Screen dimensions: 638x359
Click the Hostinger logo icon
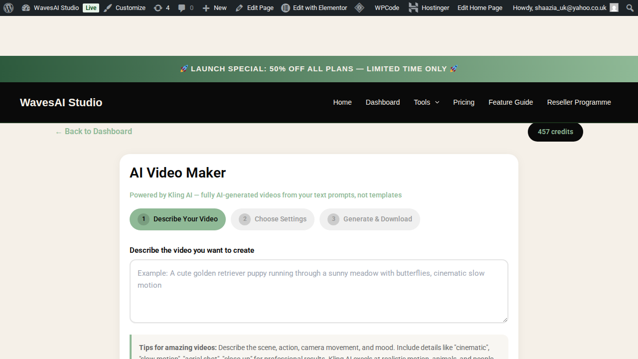coord(413,7)
